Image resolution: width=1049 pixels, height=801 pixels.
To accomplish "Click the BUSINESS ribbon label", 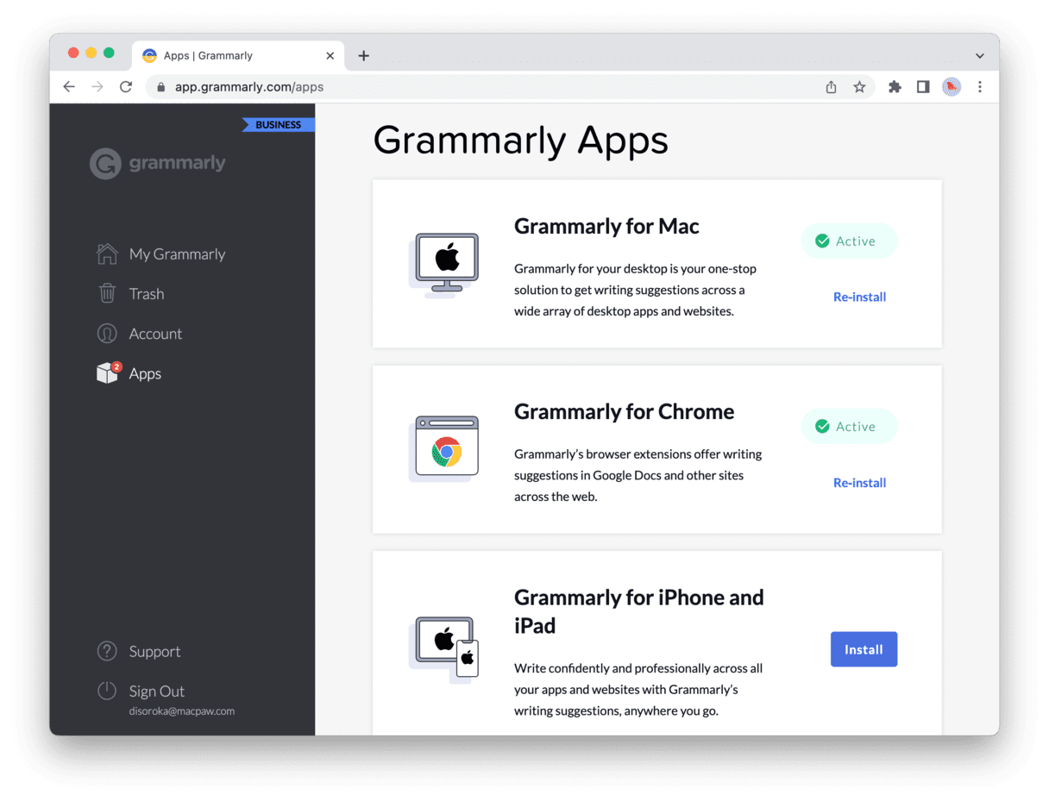I will [x=278, y=125].
